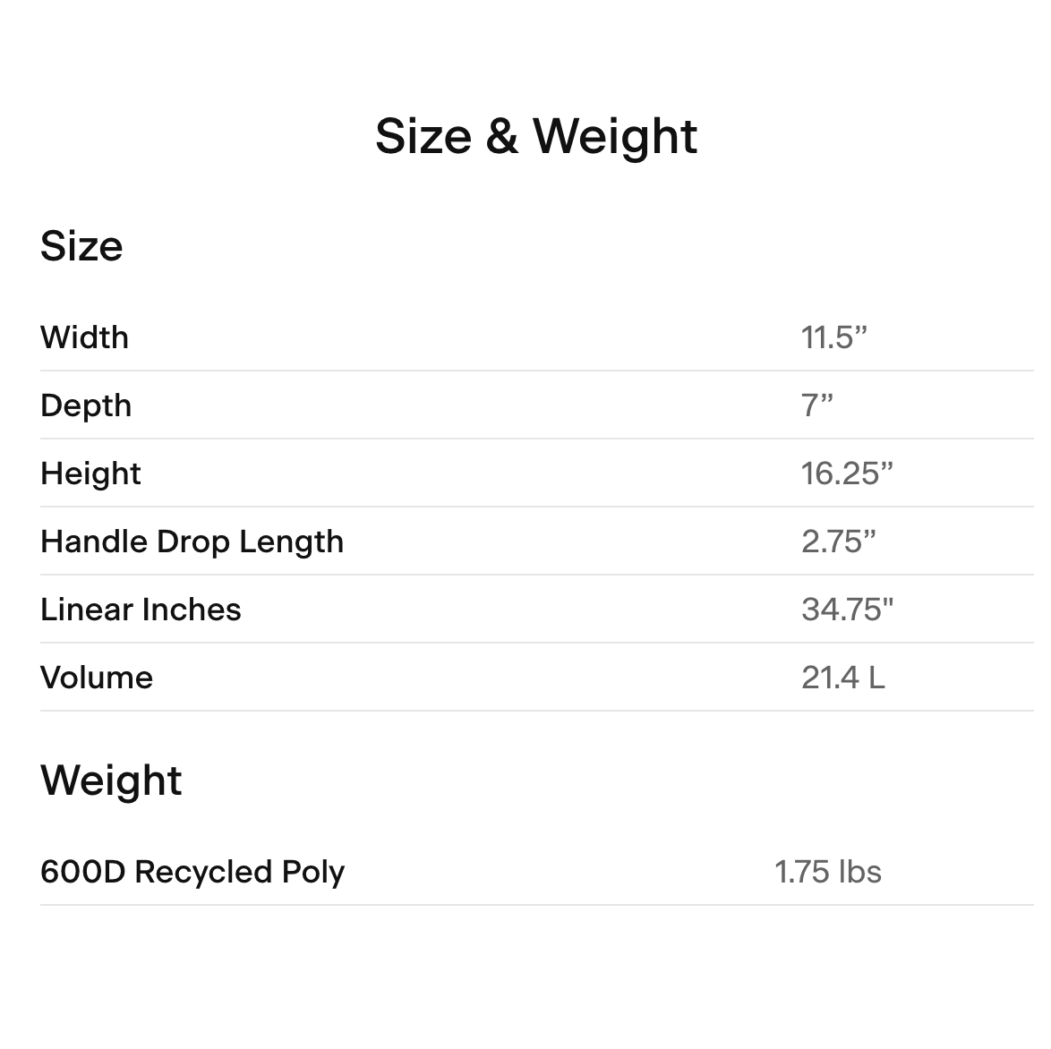The width and height of the screenshot is (1051, 1049).
Task: Select the 21.4 L volume value
Action: click(x=842, y=678)
